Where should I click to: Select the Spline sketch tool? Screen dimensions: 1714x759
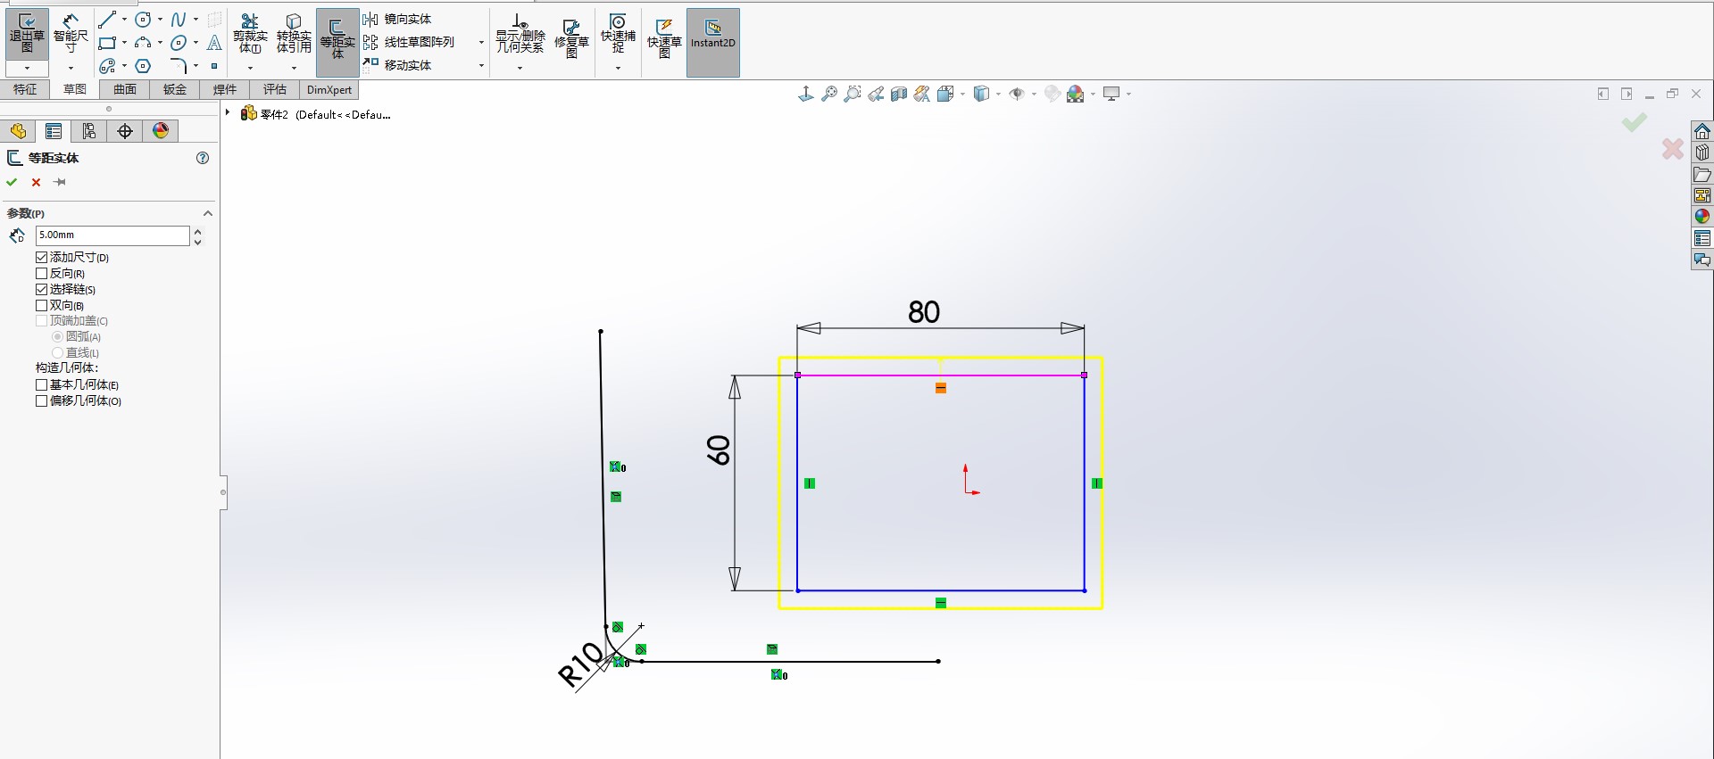[x=179, y=20]
